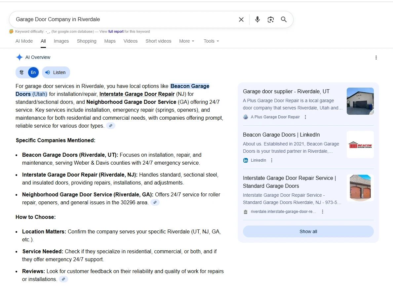The width and height of the screenshot is (393, 286).
Task: Click the How to Choose heading
Action: click(x=36, y=217)
